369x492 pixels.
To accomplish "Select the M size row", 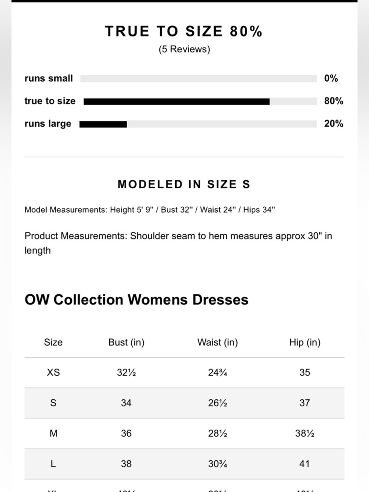I will coord(184,434).
